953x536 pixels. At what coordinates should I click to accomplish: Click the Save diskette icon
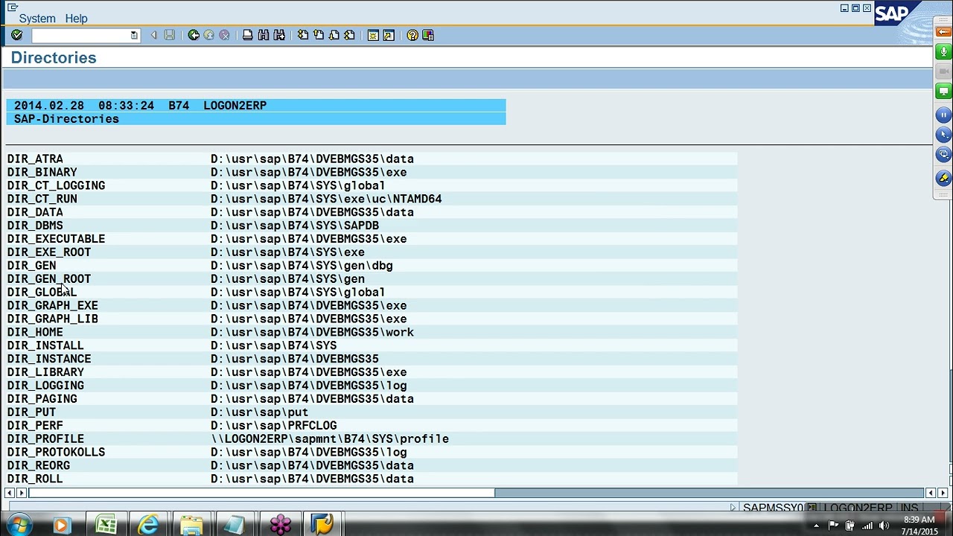(170, 35)
